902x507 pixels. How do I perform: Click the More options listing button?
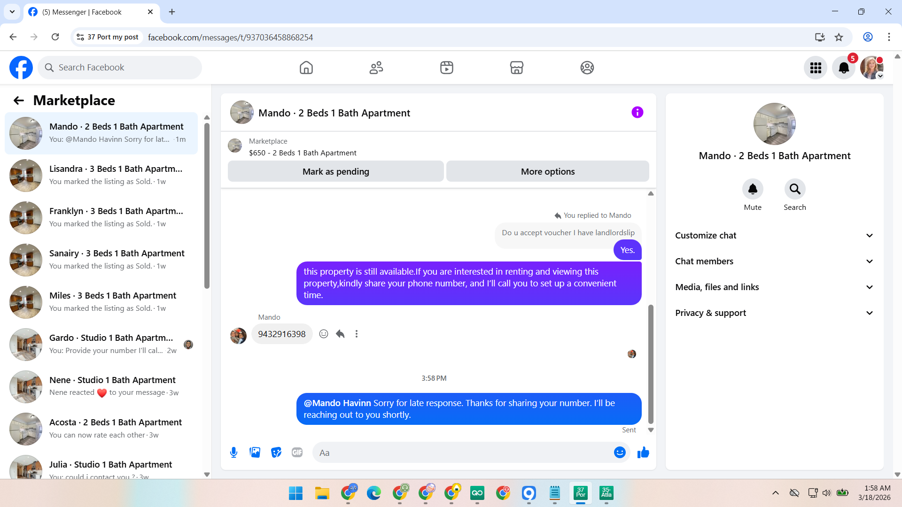pos(548,171)
